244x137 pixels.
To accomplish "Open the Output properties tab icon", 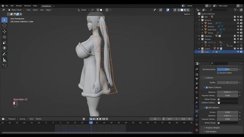I will pos(197,79).
